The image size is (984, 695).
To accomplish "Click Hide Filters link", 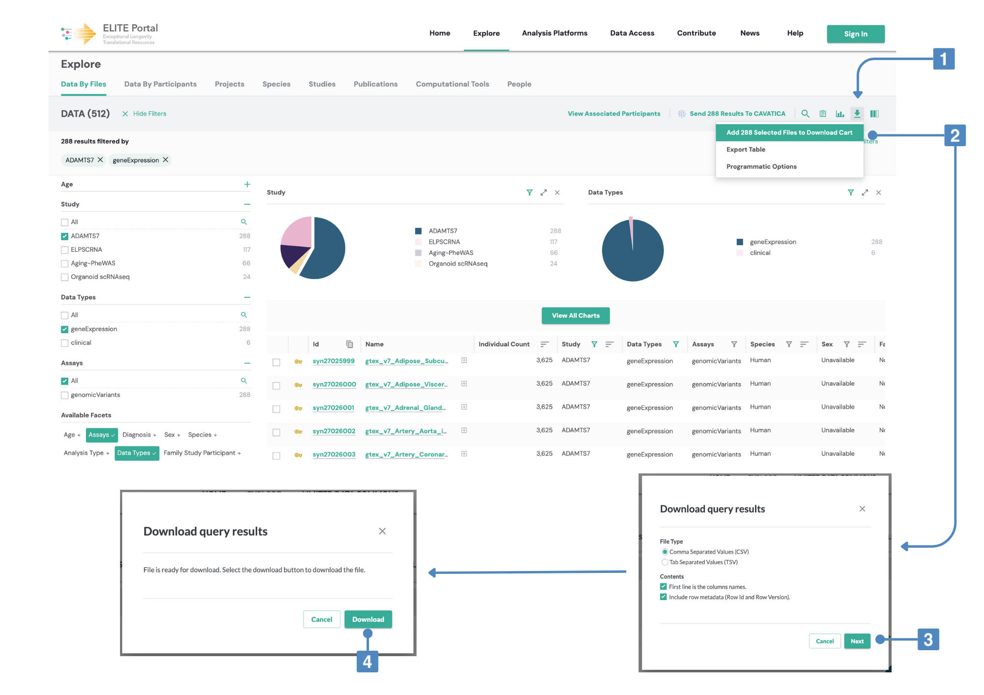I will coord(144,114).
